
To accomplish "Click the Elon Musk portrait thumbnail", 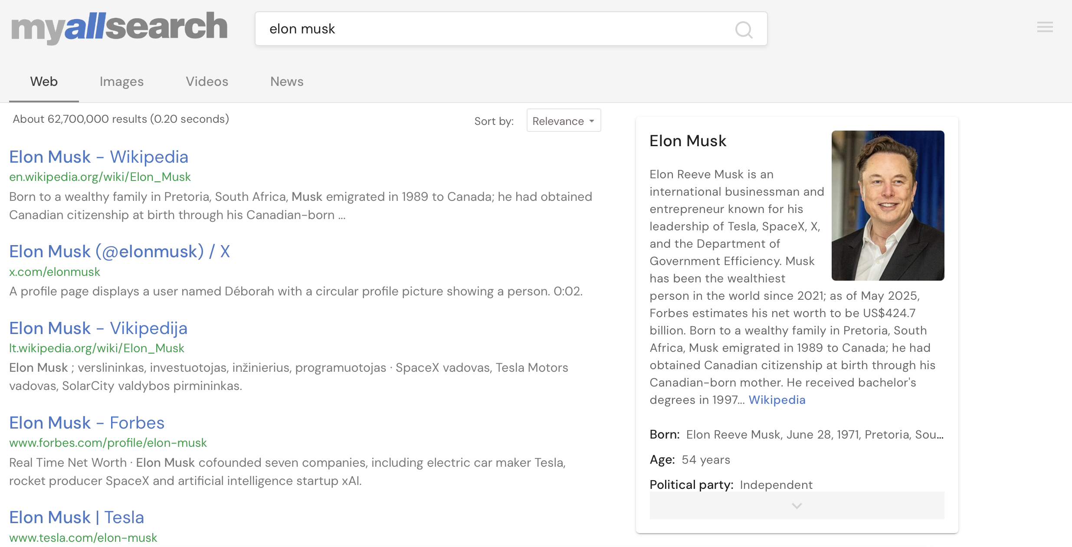I will 888,205.
